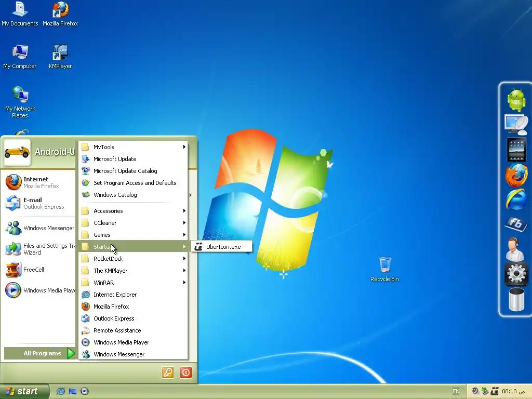Click the start button
This screenshot has width=532, height=399.
24,391
